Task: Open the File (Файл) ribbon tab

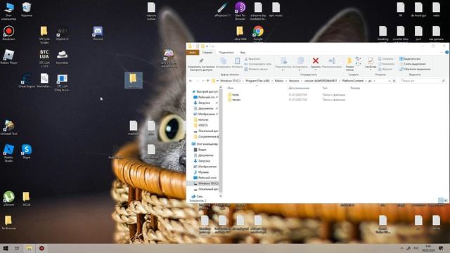Action: point(193,53)
